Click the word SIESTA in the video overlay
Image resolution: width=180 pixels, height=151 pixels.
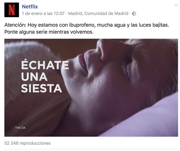pyautogui.click(x=42, y=88)
